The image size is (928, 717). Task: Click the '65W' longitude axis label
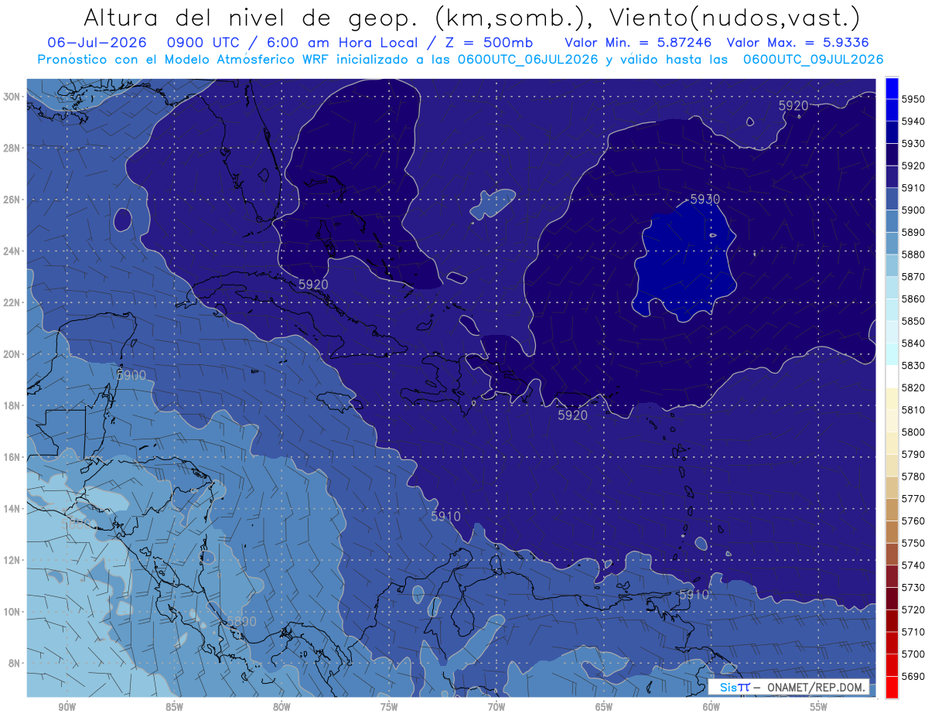[604, 707]
